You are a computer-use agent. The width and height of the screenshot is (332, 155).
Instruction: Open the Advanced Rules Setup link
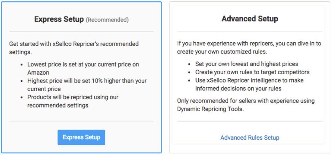pos(250,138)
